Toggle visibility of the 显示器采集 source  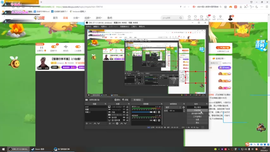pyautogui.click(x=124, y=120)
